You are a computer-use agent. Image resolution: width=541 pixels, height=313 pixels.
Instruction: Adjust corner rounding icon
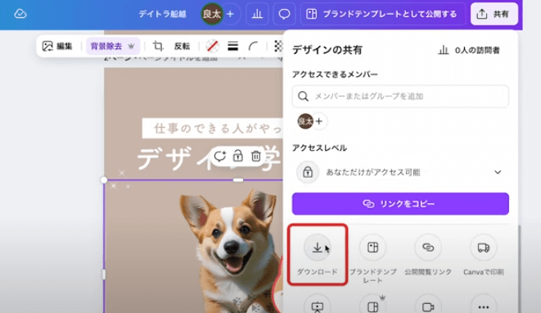tap(253, 46)
